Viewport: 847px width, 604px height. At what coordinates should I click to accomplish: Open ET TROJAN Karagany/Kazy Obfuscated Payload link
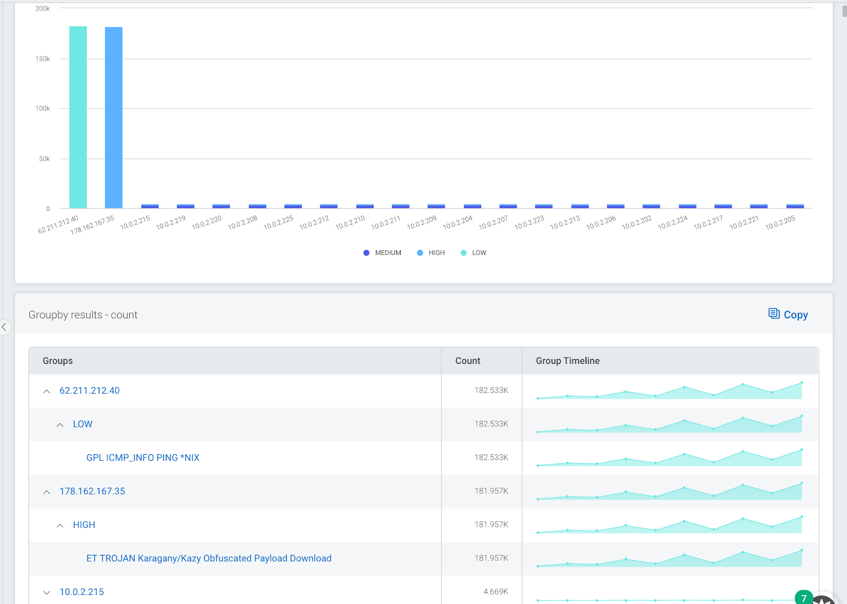(209, 558)
